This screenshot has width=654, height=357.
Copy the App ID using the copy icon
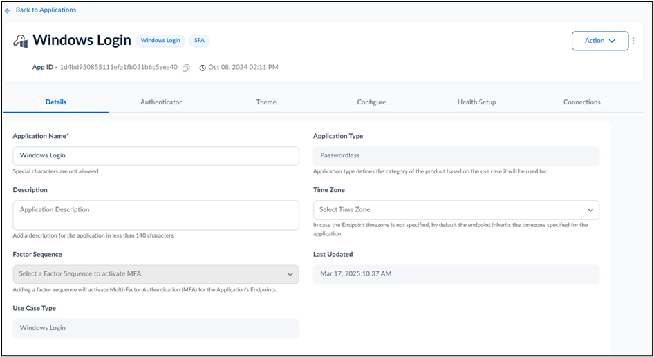(x=186, y=68)
